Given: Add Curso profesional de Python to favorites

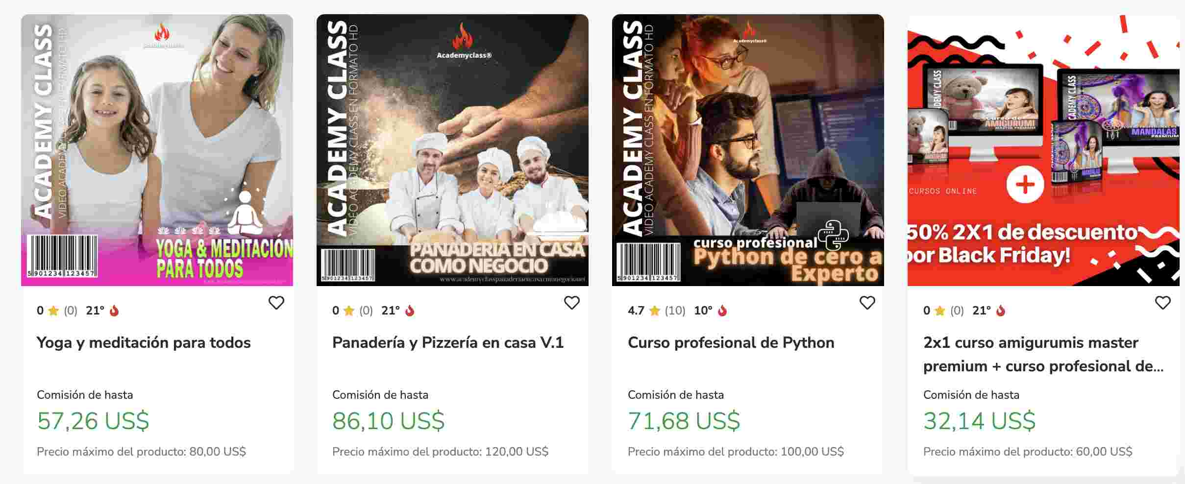Looking at the screenshot, I should point(867,303).
